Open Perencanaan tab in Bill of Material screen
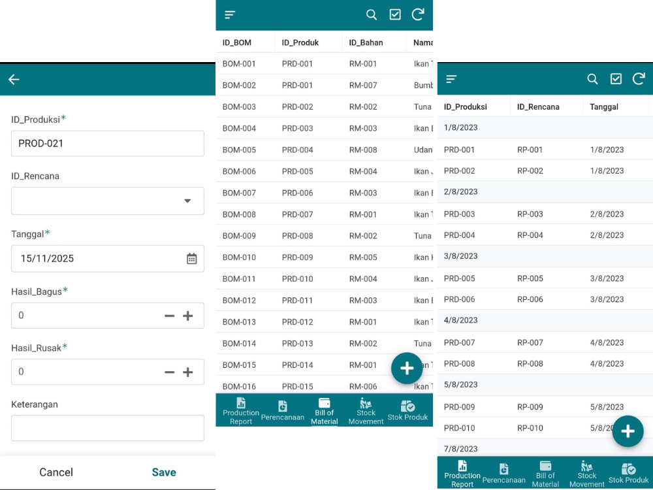 (x=282, y=411)
